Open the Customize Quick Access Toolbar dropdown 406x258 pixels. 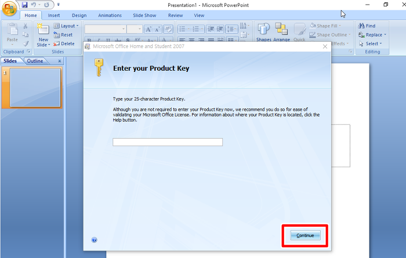tap(58, 5)
